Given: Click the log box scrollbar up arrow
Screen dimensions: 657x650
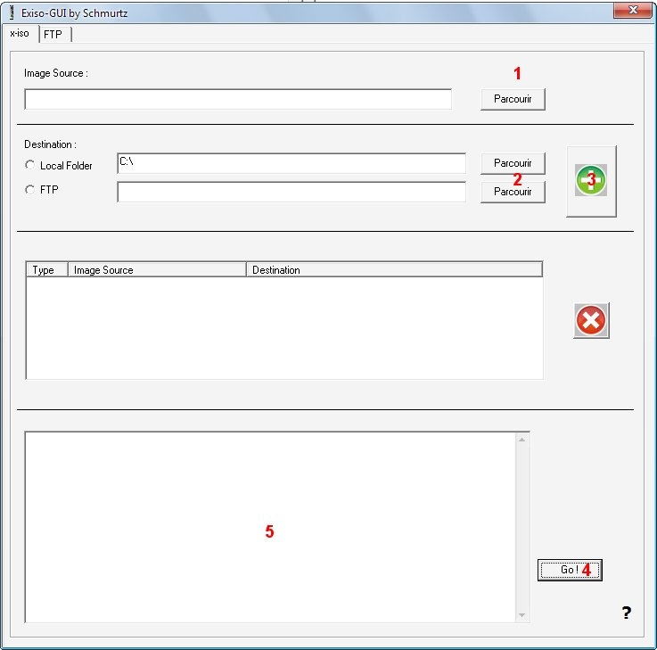Looking at the screenshot, I should coord(522,439).
